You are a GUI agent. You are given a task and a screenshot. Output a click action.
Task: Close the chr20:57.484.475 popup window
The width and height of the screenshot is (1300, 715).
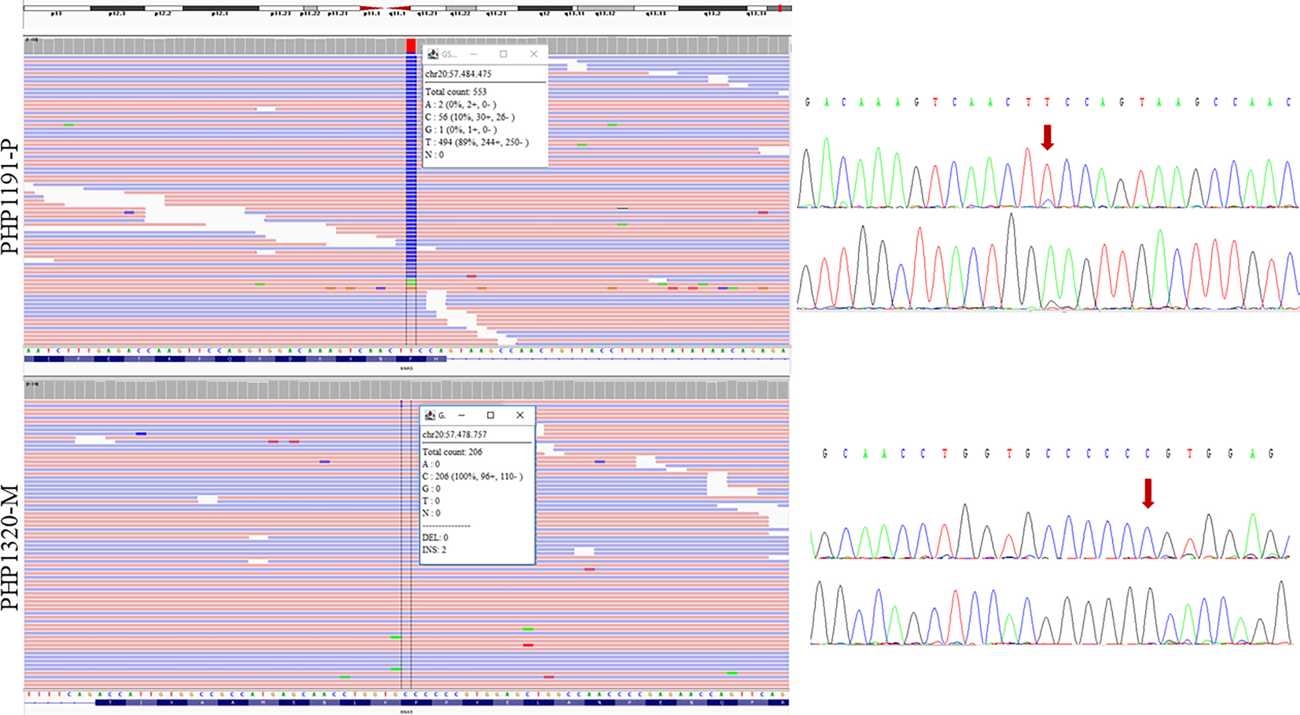pyautogui.click(x=534, y=54)
